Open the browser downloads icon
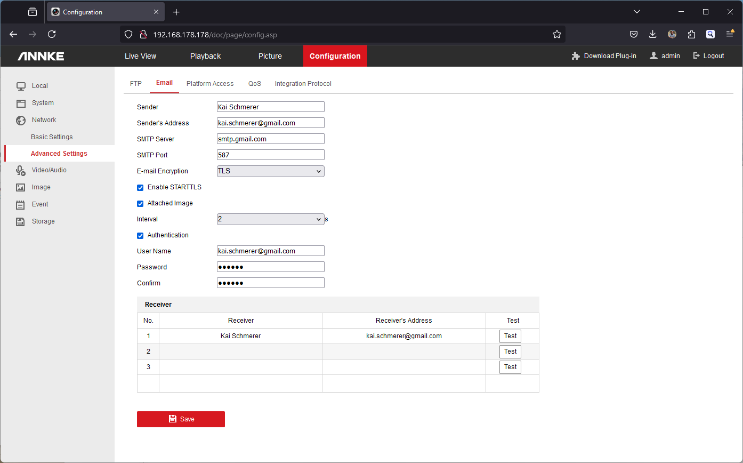743x463 pixels. (x=652, y=34)
